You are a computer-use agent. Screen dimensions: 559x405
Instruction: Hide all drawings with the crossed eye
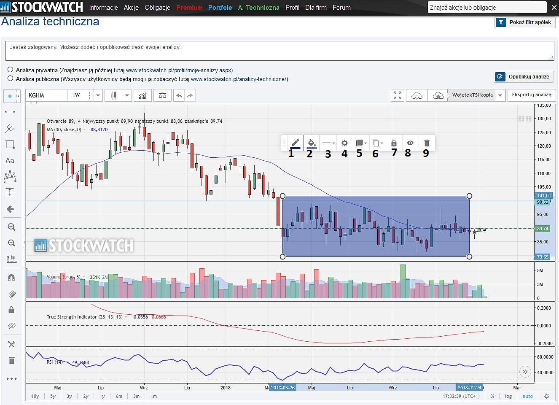11,326
